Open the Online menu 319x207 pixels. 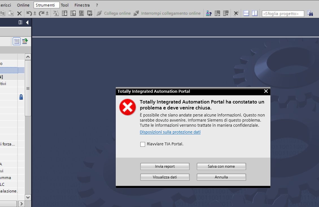(23, 5)
